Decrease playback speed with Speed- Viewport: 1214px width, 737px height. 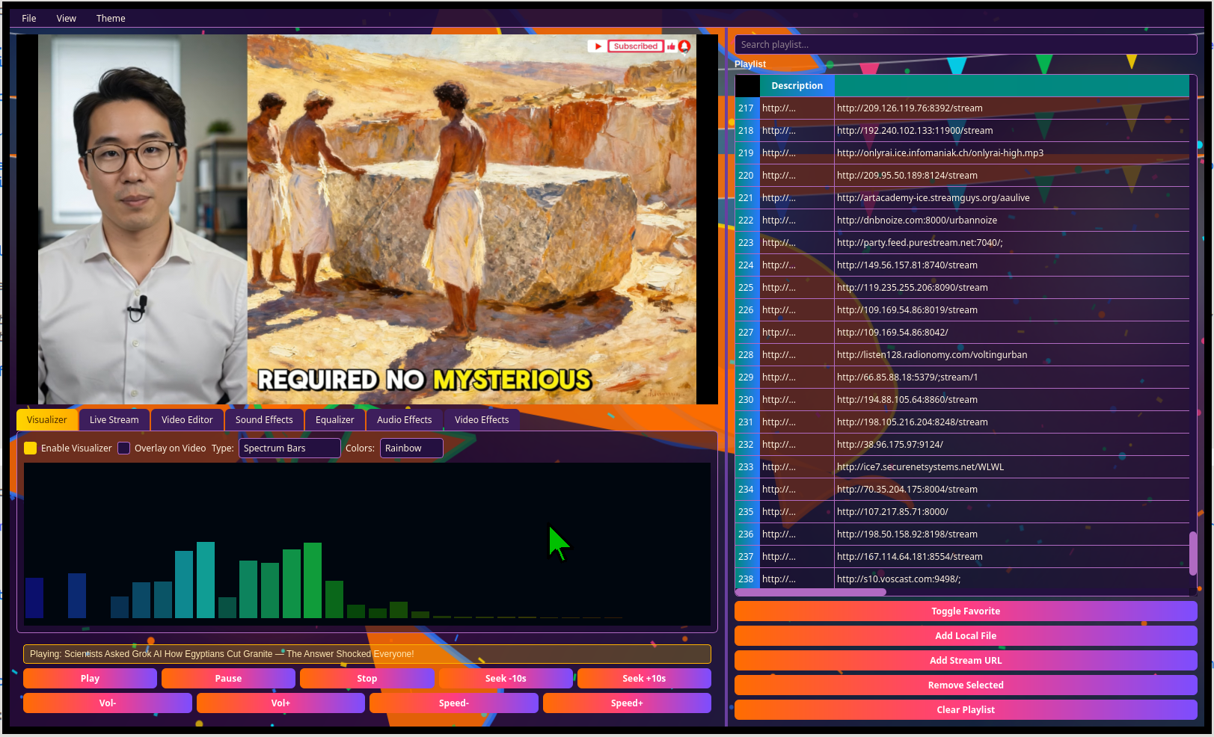tap(454, 703)
